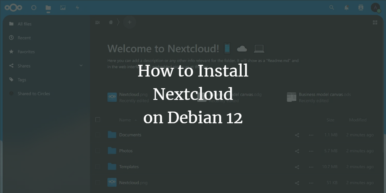386x193 pixels.
Task: Open Recent in sidebar
Action: click(24, 38)
